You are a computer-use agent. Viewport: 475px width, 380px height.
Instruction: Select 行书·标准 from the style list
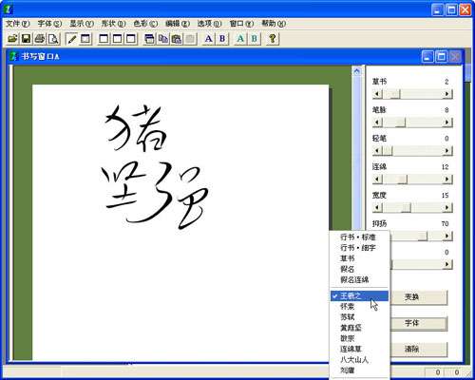click(x=359, y=237)
